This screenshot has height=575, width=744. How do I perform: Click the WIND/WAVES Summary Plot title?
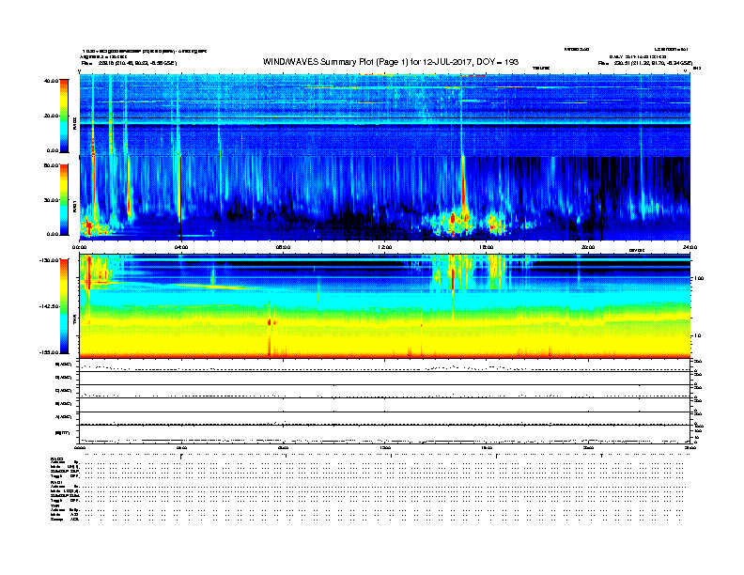coord(391,62)
